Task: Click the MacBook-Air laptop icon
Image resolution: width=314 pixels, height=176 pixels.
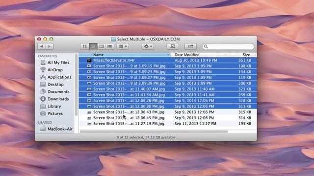Action: click(x=43, y=129)
